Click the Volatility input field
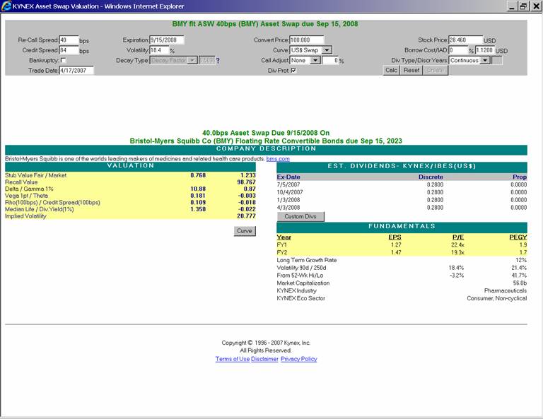The image size is (543, 419). (x=159, y=50)
